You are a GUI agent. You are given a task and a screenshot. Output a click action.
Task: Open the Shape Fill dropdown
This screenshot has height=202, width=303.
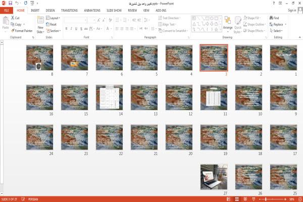click(252, 18)
